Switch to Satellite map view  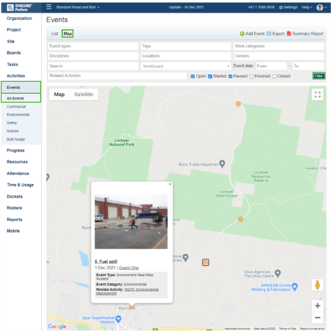[84, 95]
